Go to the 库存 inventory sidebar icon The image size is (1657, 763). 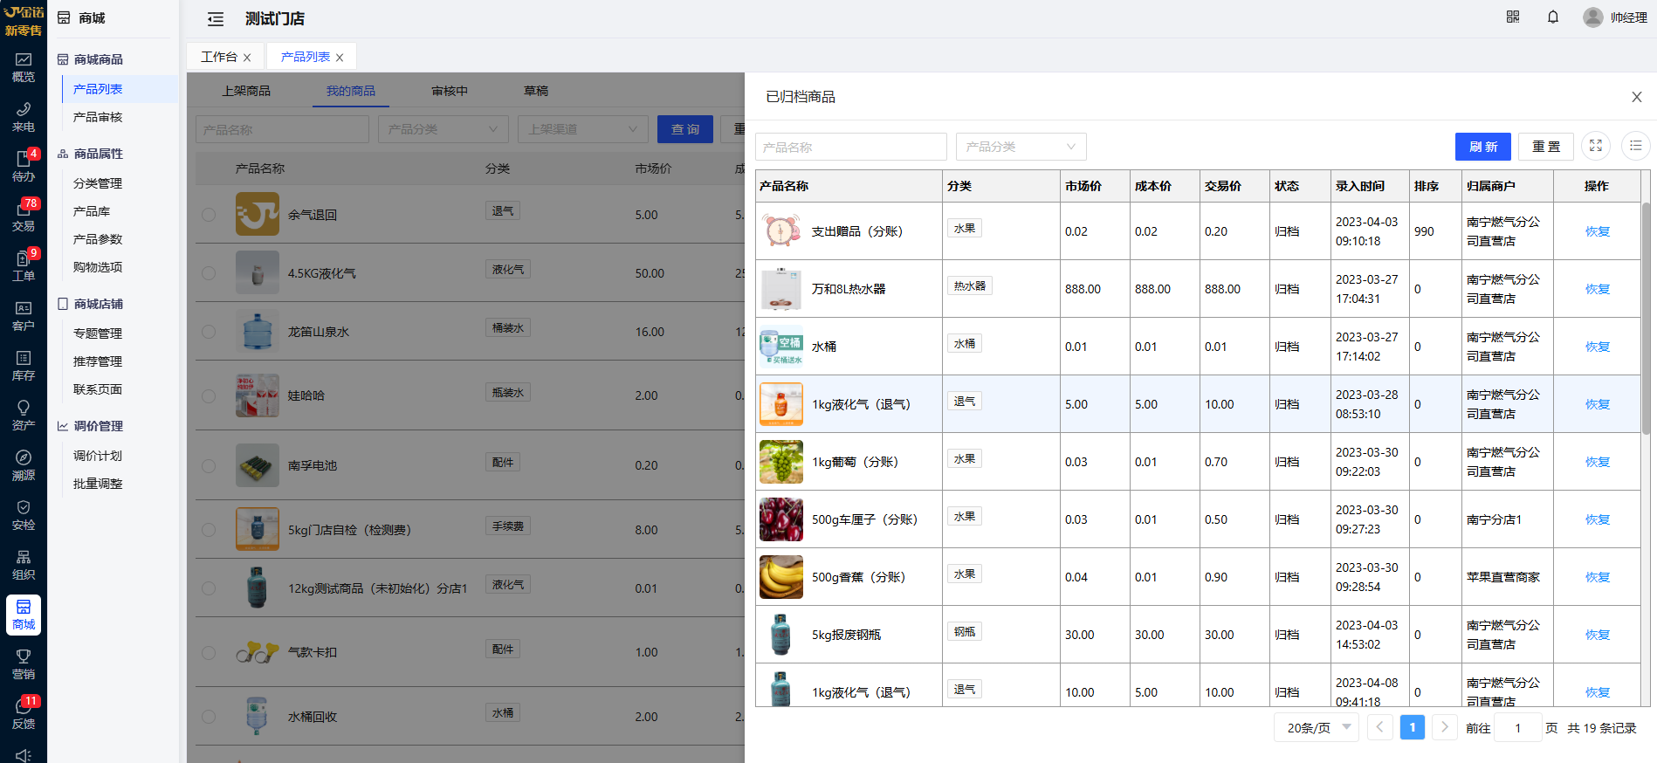click(x=24, y=366)
